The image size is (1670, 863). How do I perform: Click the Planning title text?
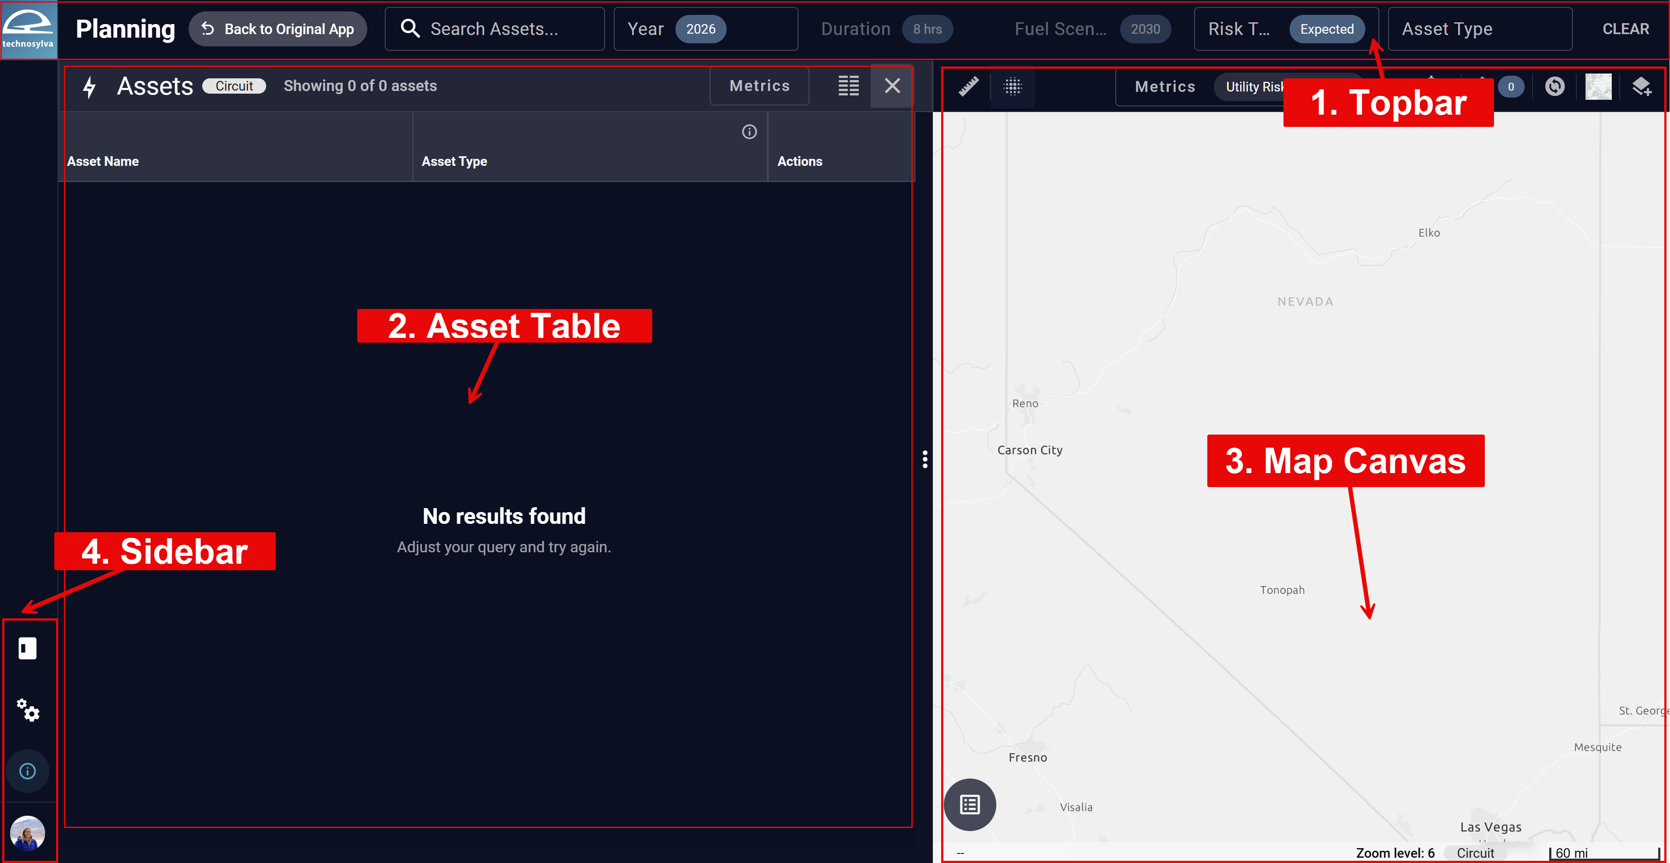coord(125,29)
